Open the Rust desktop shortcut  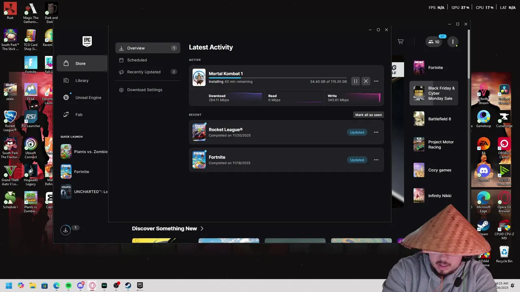[x=10, y=11]
